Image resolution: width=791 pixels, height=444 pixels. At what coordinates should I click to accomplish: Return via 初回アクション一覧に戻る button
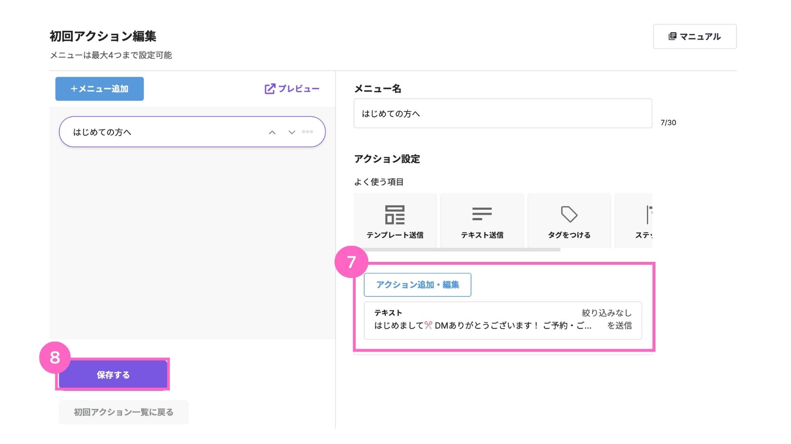tap(124, 412)
